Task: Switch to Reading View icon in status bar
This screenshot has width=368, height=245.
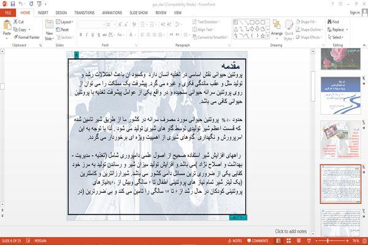Action: [299, 241]
